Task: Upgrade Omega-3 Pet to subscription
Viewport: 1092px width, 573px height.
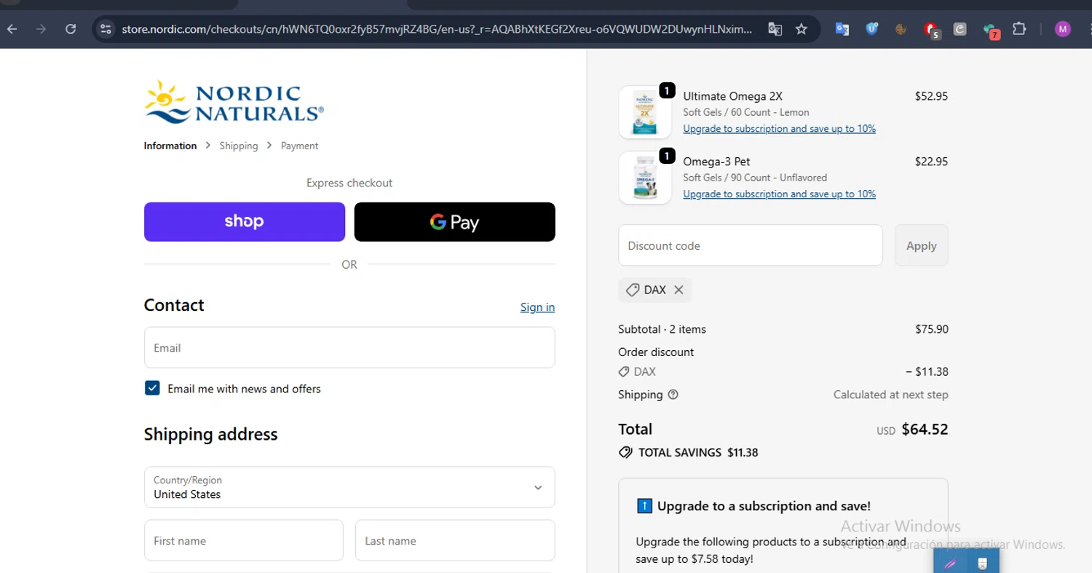Action: point(779,194)
